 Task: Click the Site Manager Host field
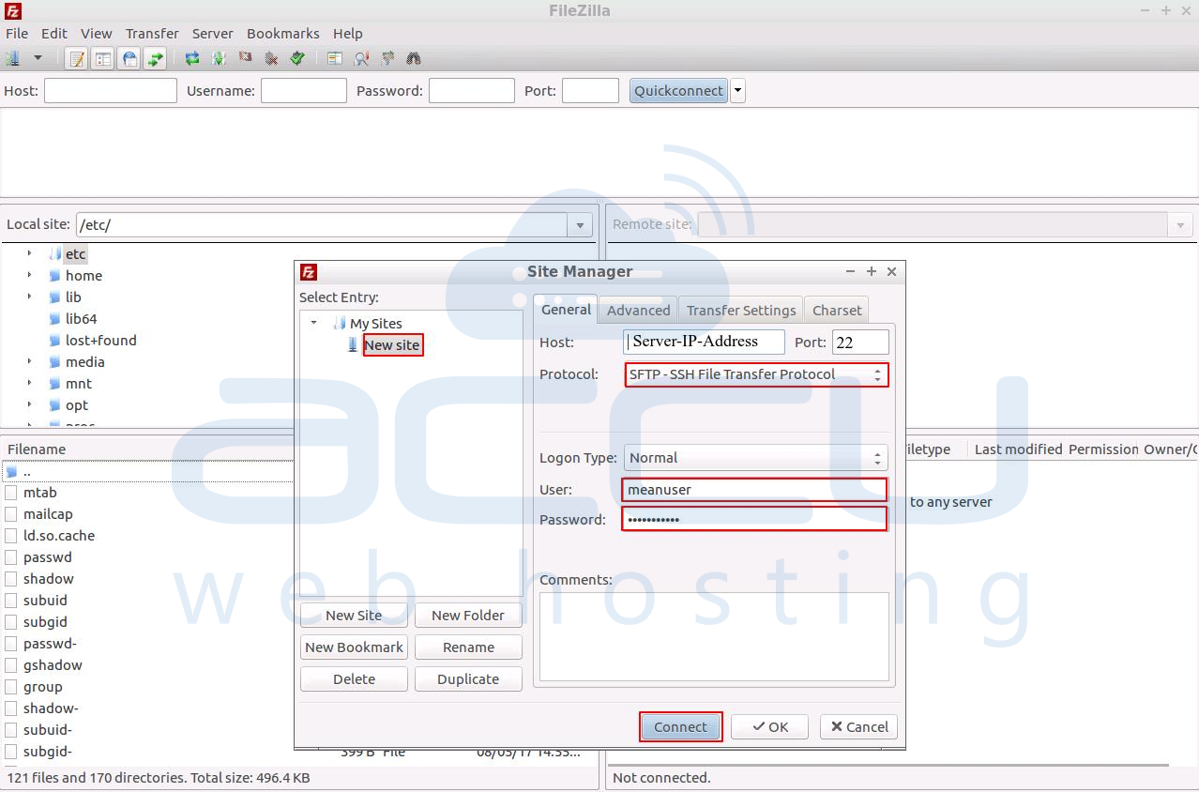[704, 342]
